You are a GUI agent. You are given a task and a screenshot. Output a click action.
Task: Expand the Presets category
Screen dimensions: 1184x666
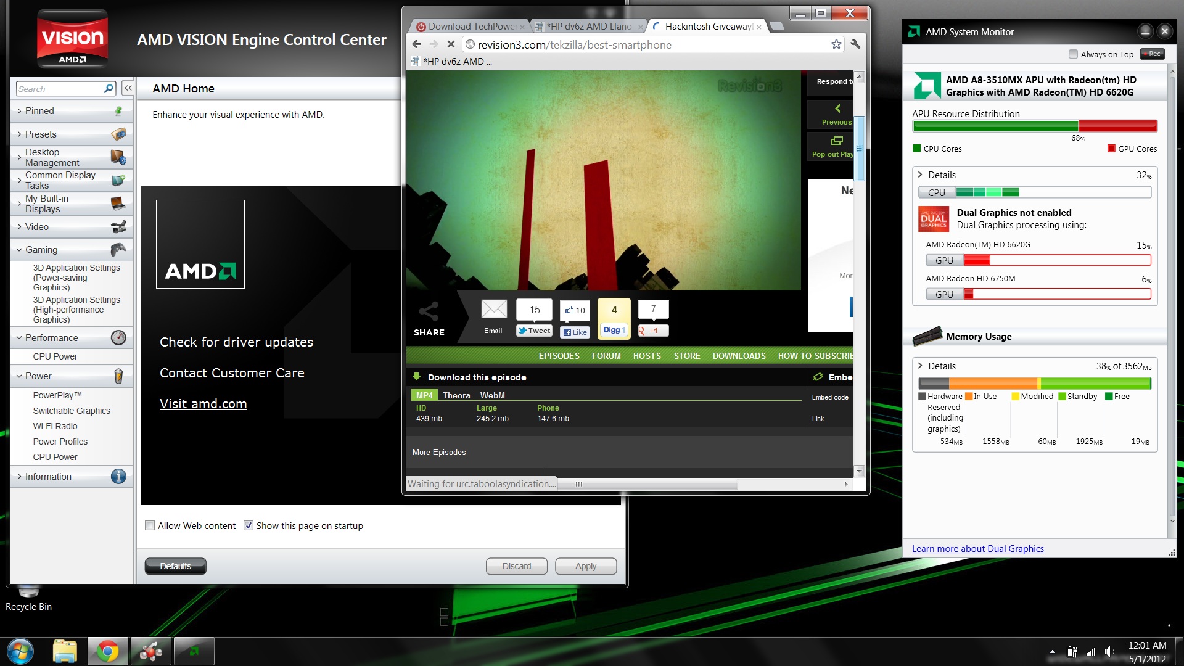(x=41, y=134)
